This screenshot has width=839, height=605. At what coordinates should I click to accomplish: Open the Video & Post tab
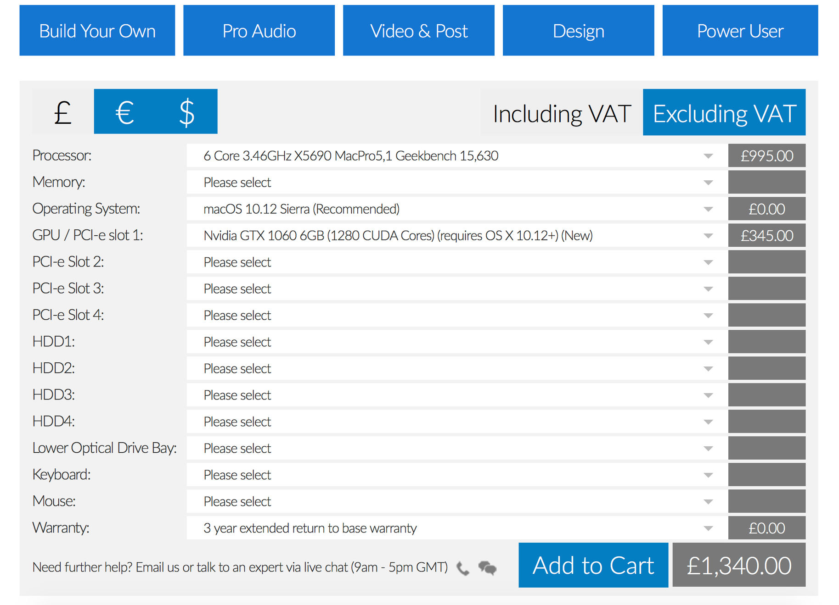tap(418, 31)
